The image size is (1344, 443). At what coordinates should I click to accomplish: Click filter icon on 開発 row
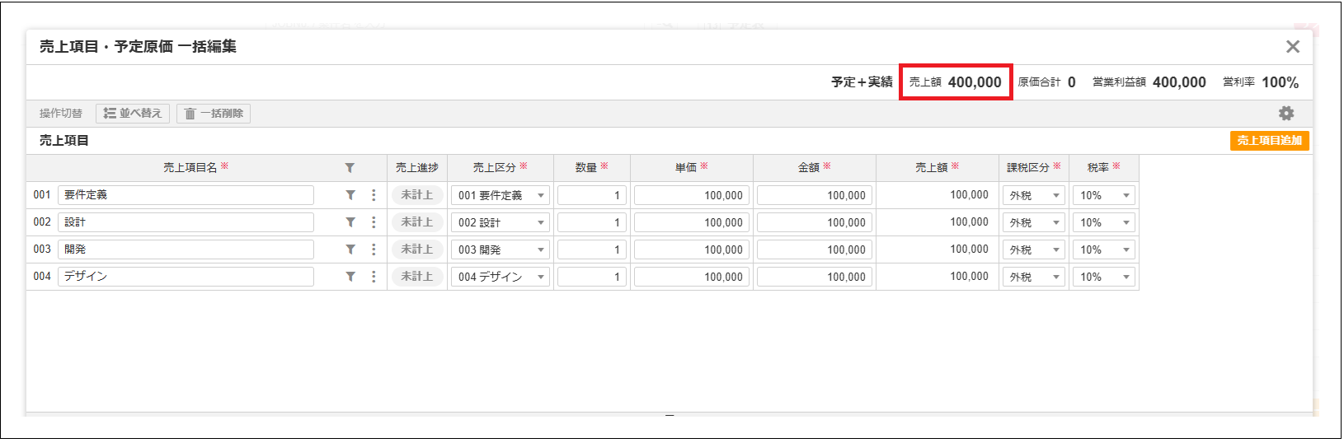(350, 249)
